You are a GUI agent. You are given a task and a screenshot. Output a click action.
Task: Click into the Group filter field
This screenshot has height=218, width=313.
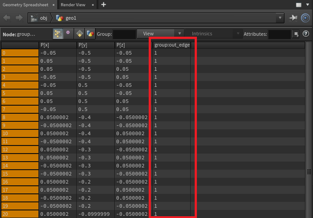[x=125, y=34]
